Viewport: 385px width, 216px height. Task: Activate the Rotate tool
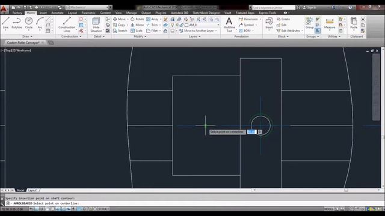point(138,19)
